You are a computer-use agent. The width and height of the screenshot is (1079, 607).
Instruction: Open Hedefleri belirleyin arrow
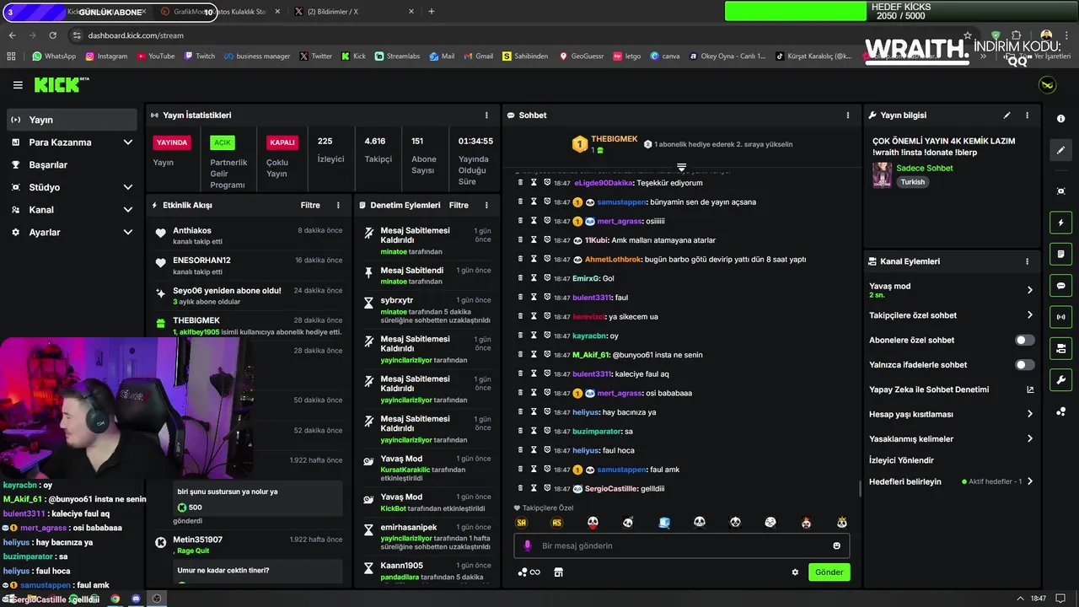coord(1030,481)
